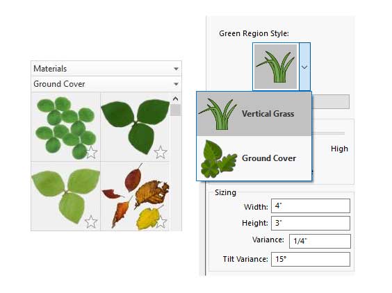Pick the light green three-leaf thumbnail
Viewport: 392px width, 293px height.
click(x=66, y=196)
